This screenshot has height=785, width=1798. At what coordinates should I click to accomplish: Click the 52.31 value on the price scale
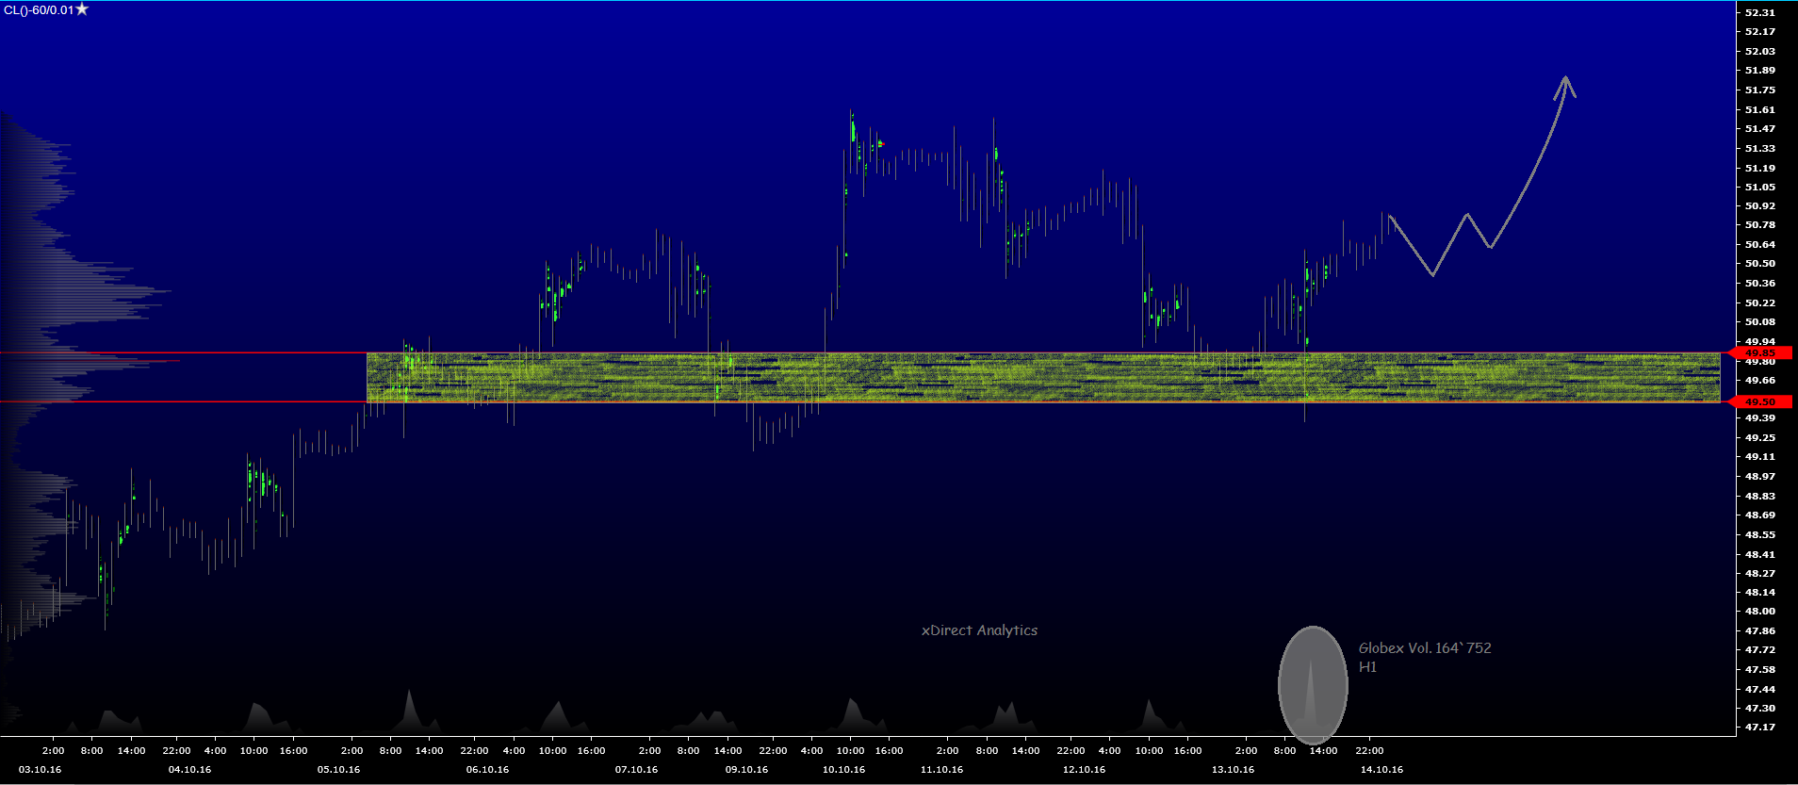1759,12
